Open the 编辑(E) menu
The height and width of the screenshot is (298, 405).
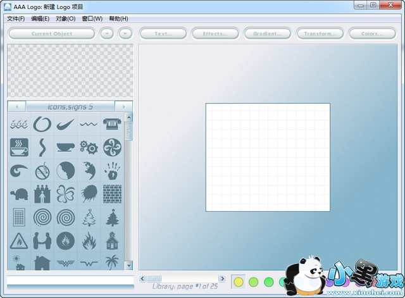coord(40,18)
